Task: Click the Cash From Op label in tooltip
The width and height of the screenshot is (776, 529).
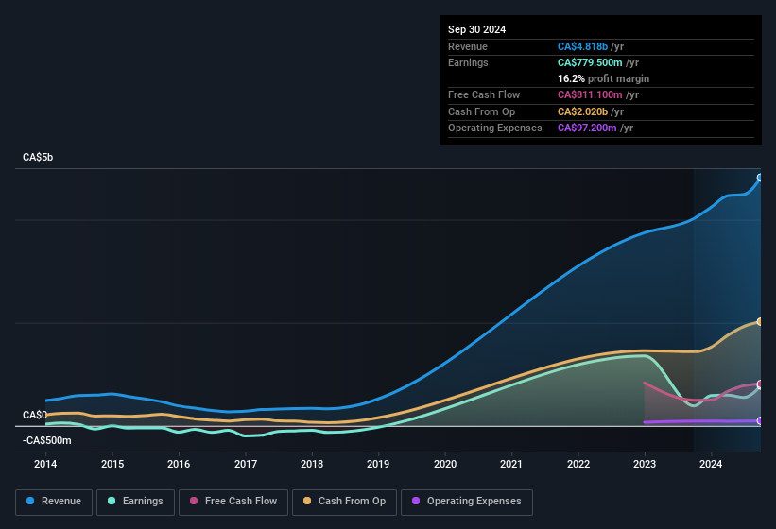Action: [x=481, y=111]
